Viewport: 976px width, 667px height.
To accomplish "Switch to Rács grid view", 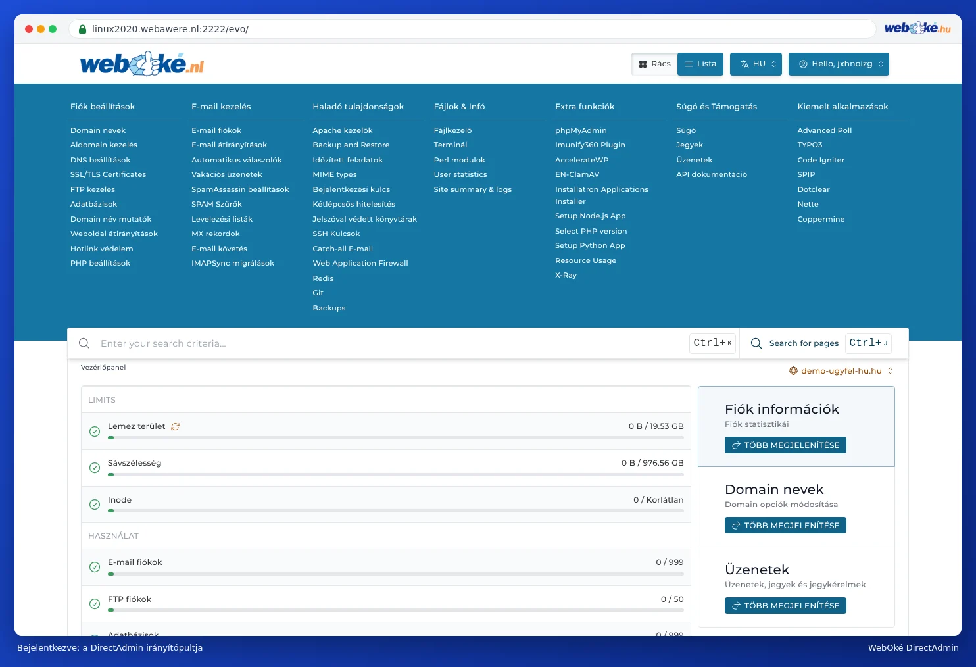I will (654, 64).
